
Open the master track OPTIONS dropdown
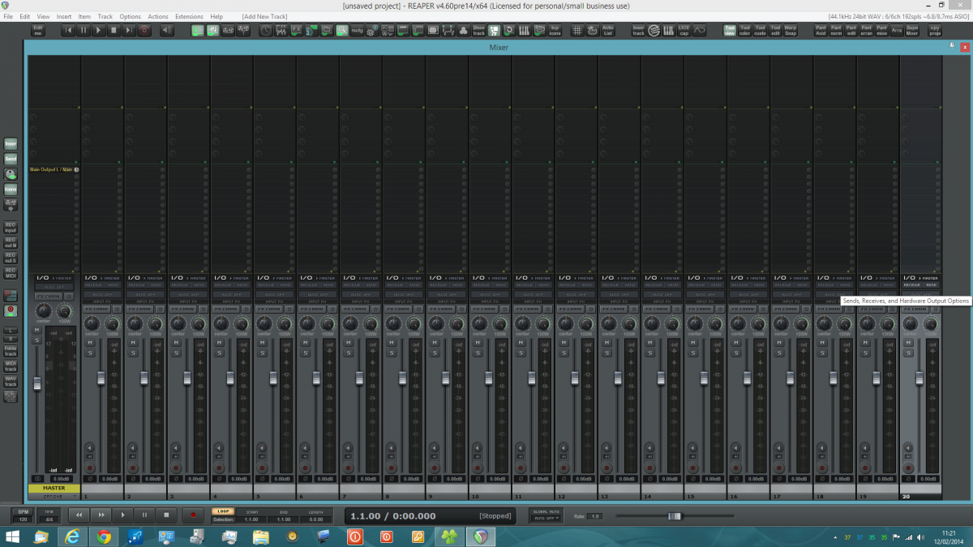54,495
